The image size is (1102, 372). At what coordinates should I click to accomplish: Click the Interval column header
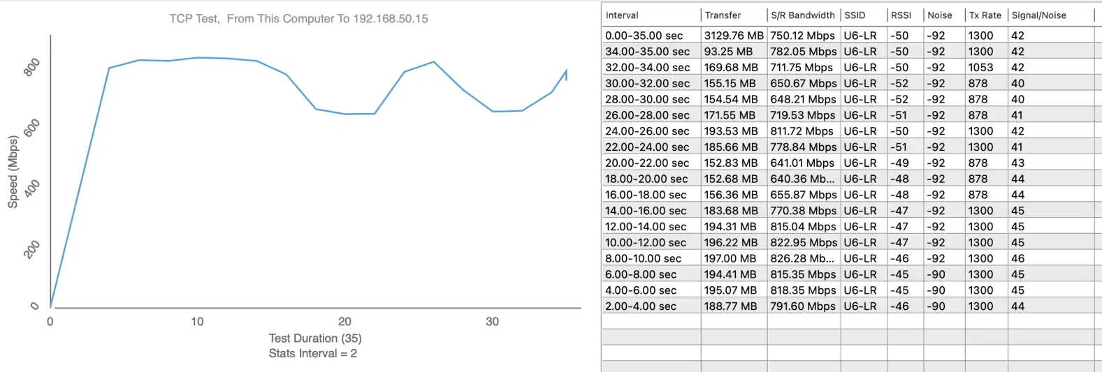pyautogui.click(x=622, y=15)
